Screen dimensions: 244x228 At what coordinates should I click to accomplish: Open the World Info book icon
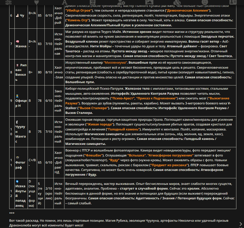[x=93, y=2]
